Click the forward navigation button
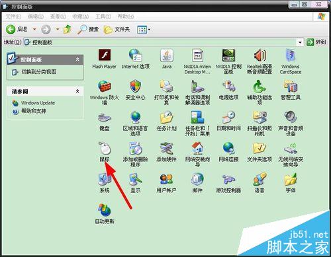Viewport: 331px width, 257px height. click(x=46, y=29)
